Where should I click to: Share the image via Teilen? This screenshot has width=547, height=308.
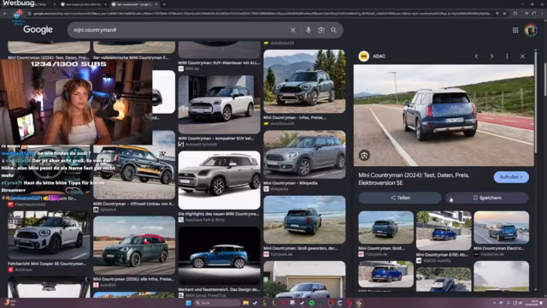[x=400, y=198]
